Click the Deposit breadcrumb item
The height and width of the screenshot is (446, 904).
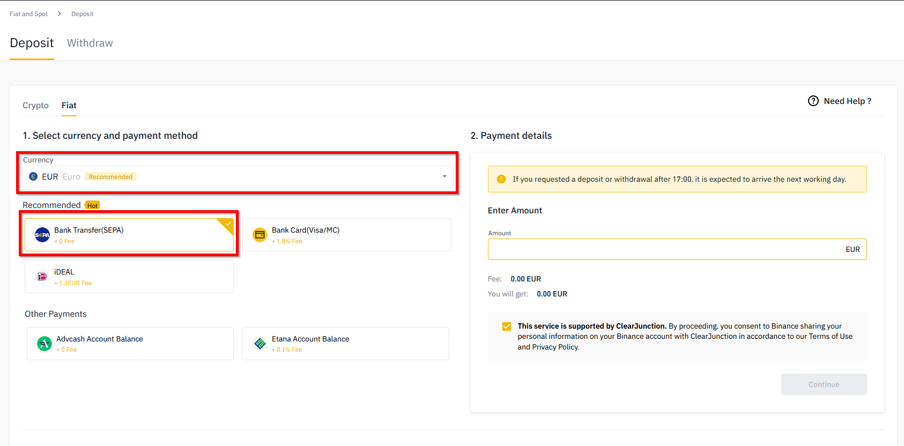point(82,14)
